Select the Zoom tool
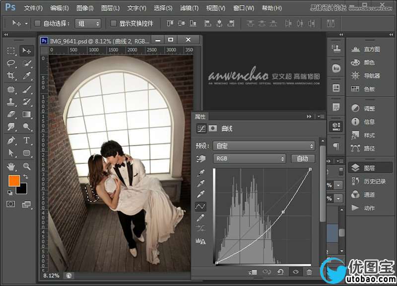This screenshot has height=286, width=397. click(x=27, y=166)
